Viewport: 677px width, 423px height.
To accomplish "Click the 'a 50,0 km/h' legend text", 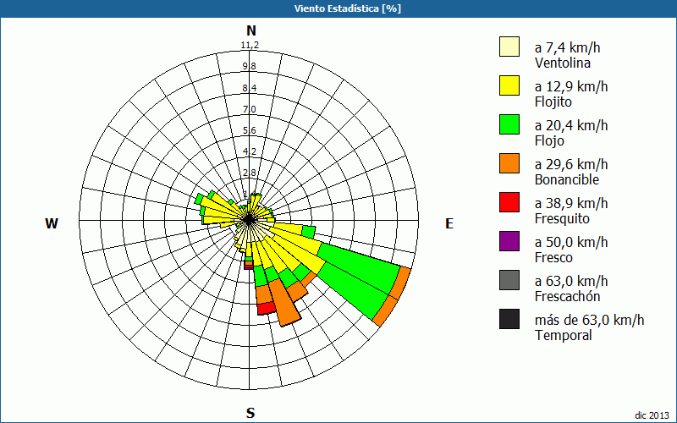I will click(x=571, y=243).
